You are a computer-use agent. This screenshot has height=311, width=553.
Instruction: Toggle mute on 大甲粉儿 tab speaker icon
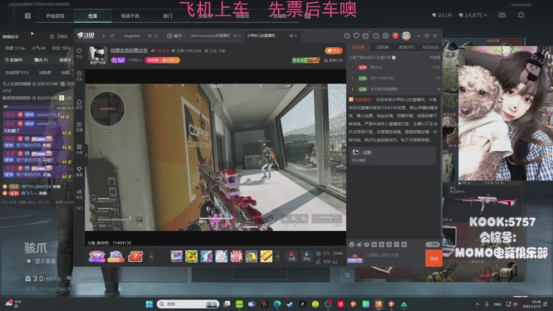291,36
